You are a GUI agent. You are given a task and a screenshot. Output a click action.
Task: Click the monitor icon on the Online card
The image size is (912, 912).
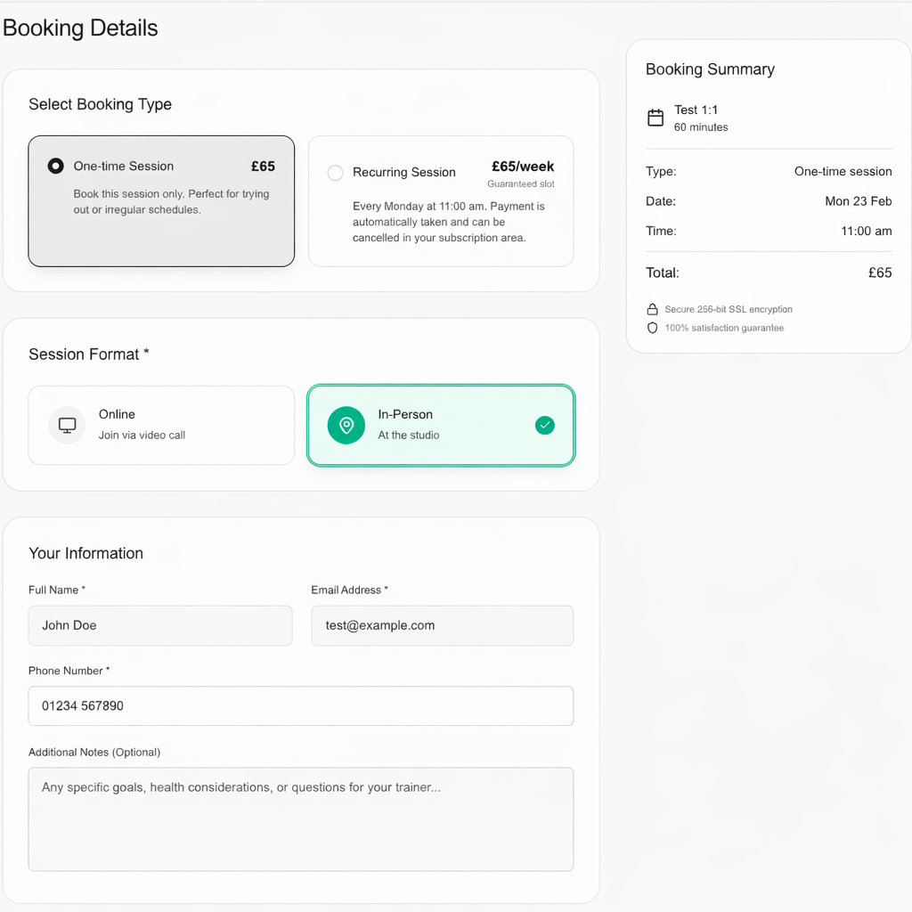click(x=66, y=425)
